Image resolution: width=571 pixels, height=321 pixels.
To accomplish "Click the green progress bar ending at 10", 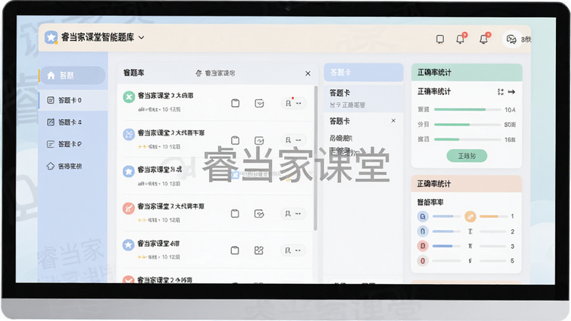I will [x=468, y=110].
